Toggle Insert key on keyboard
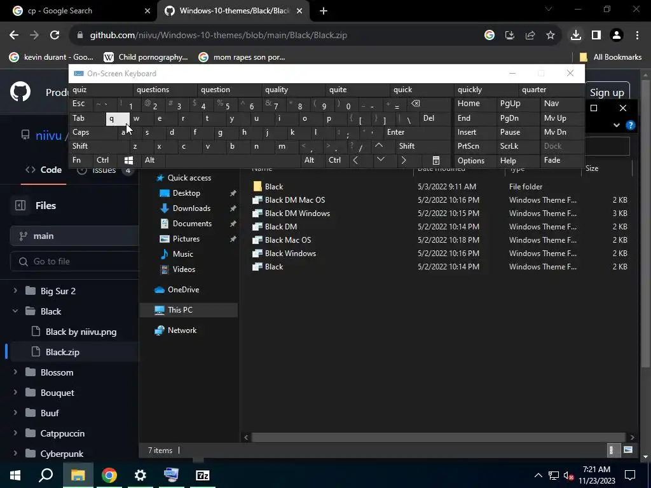The height and width of the screenshot is (488, 651). click(x=475, y=132)
